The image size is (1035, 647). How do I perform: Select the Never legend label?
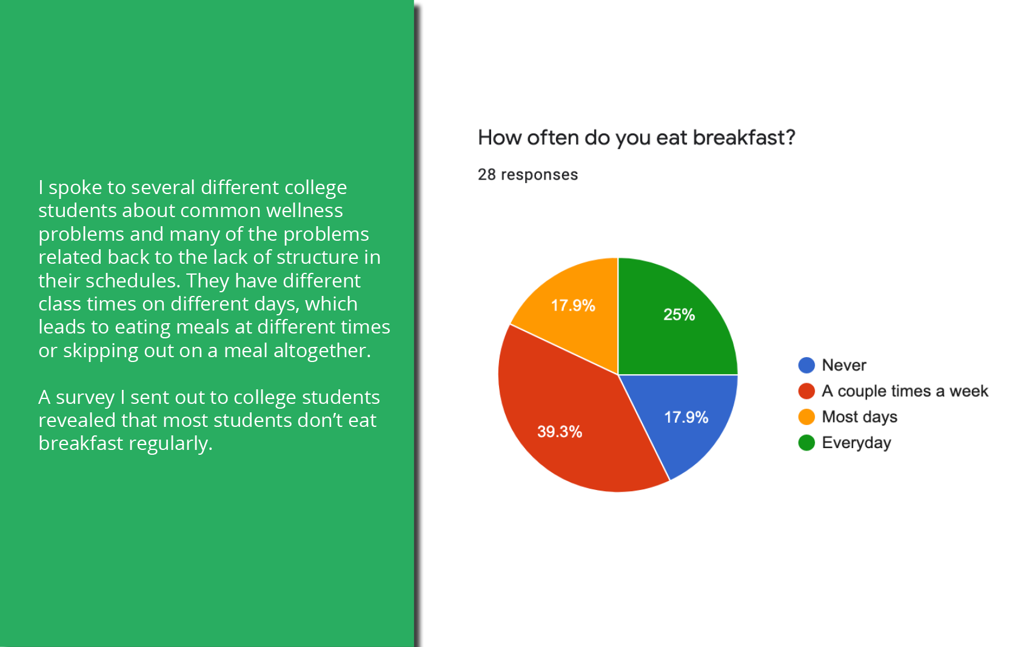pyautogui.click(x=844, y=365)
